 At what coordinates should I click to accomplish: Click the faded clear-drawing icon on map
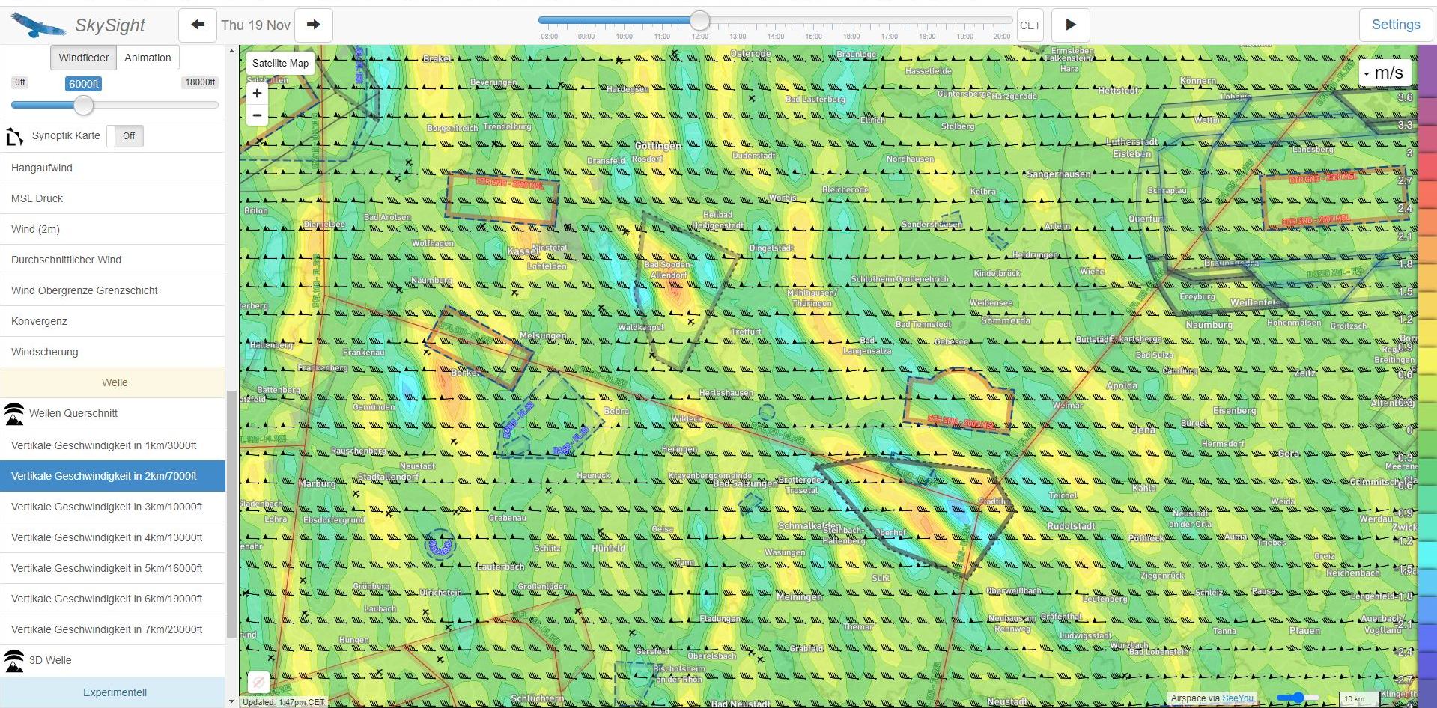coord(258,682)
